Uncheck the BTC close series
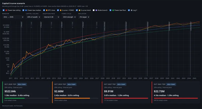 44,10
